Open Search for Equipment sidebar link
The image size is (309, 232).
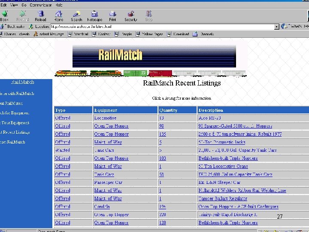pos(15,113)
